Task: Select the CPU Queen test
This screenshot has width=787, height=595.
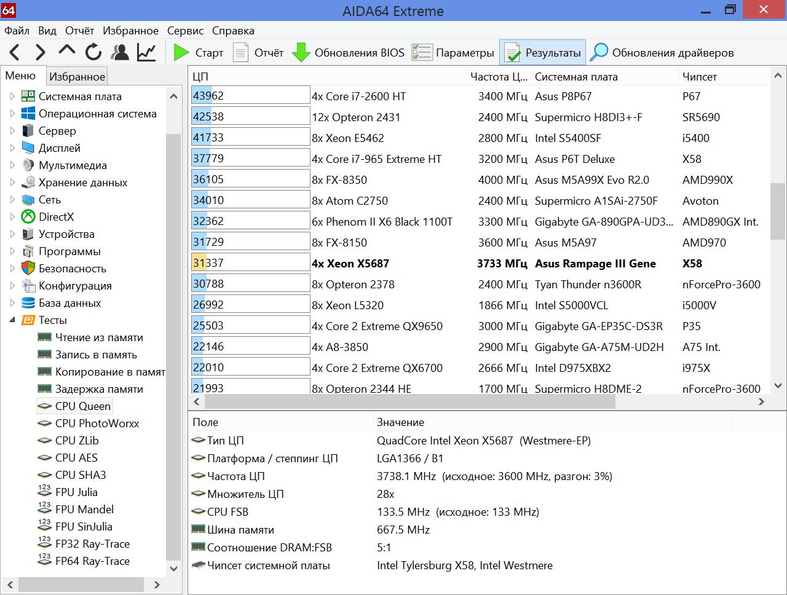Action: (82, 406)
